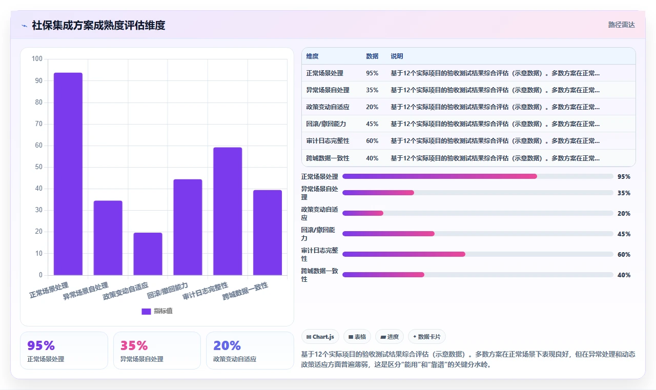Click the 异常场景自处理 35% progress bar

coord(478,193)
